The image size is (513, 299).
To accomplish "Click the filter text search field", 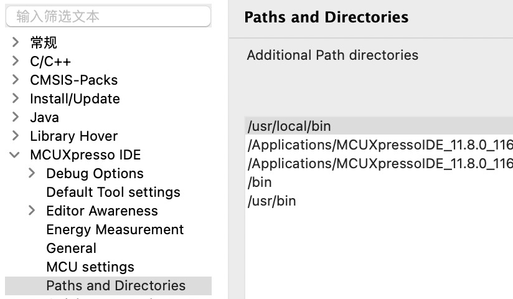I will tap(108, 17).
